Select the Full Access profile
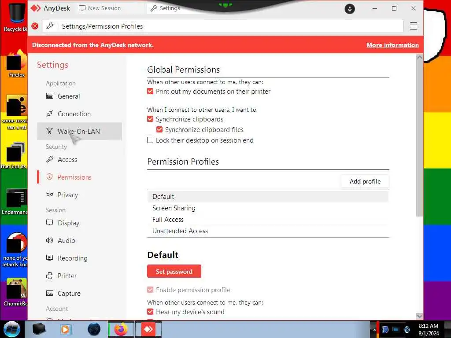This screenshot has height=338, width=451. pyautogui.click(x=268, y=220)
